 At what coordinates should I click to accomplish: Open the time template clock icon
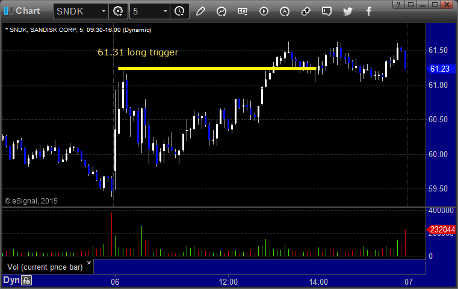pyautogui.click(x=179, y=11)
